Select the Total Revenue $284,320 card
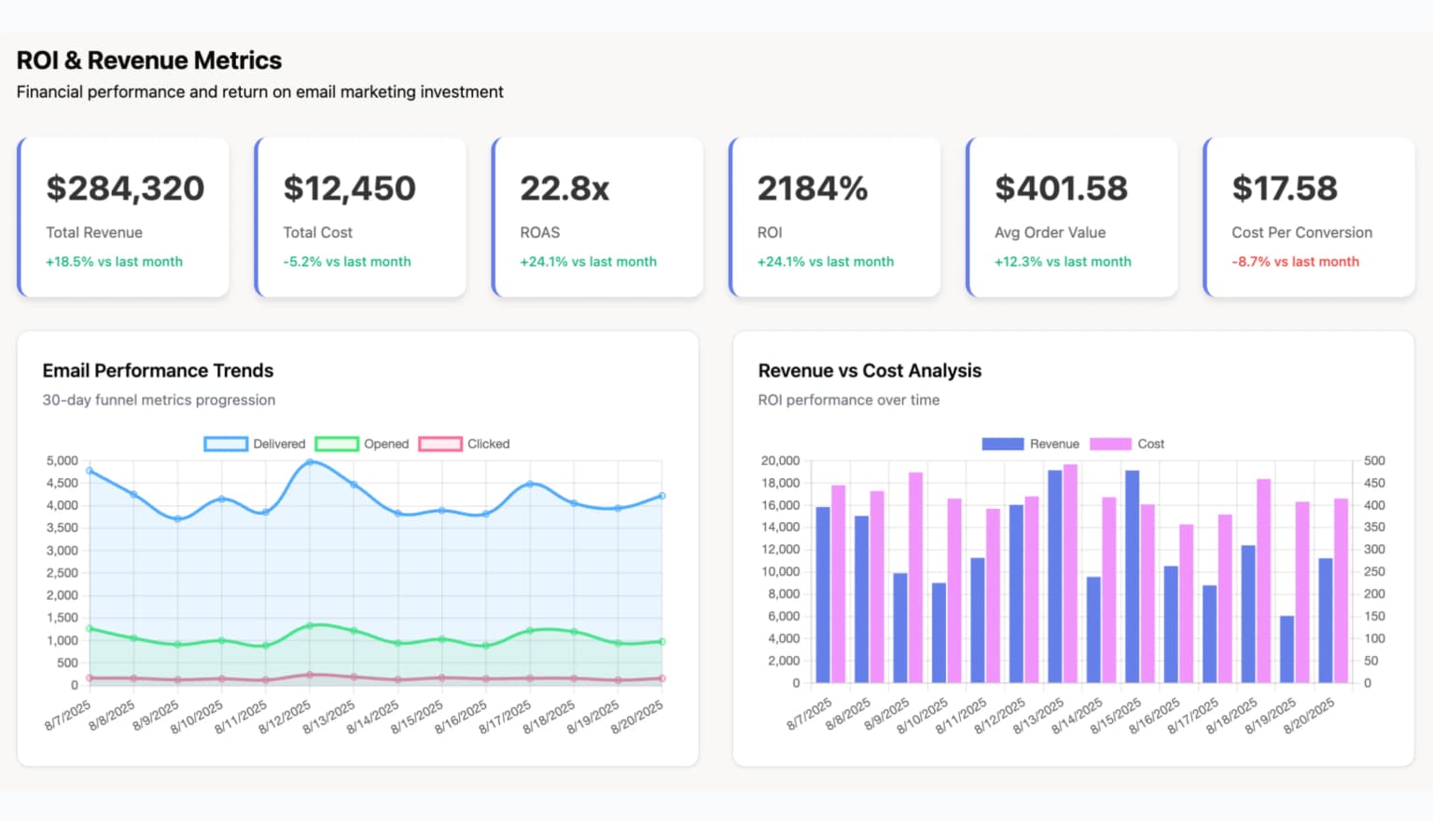 pyautogui.click(x=124, y=217)
